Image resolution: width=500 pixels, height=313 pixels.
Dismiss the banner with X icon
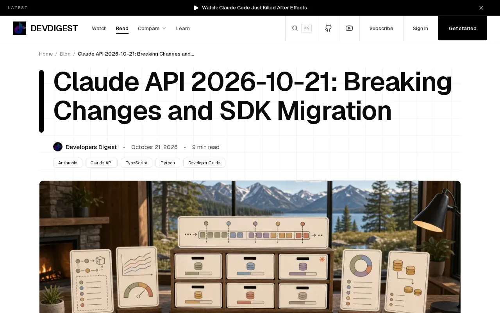tap(481, 8)
